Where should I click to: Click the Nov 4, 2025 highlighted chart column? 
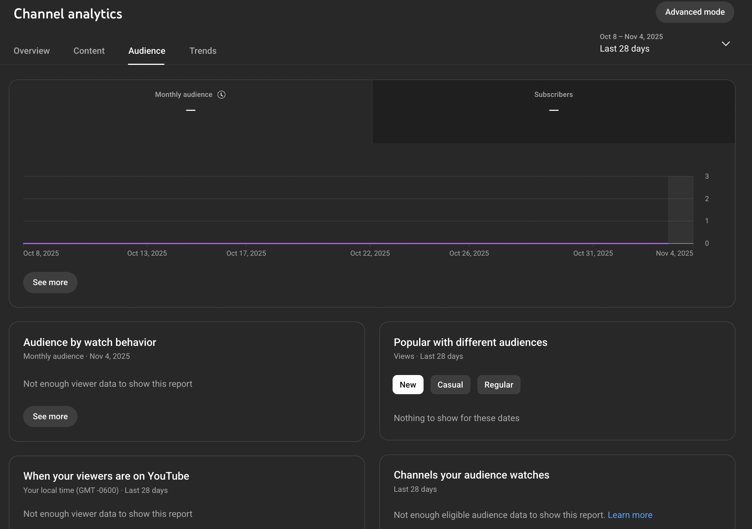[680, 209]
